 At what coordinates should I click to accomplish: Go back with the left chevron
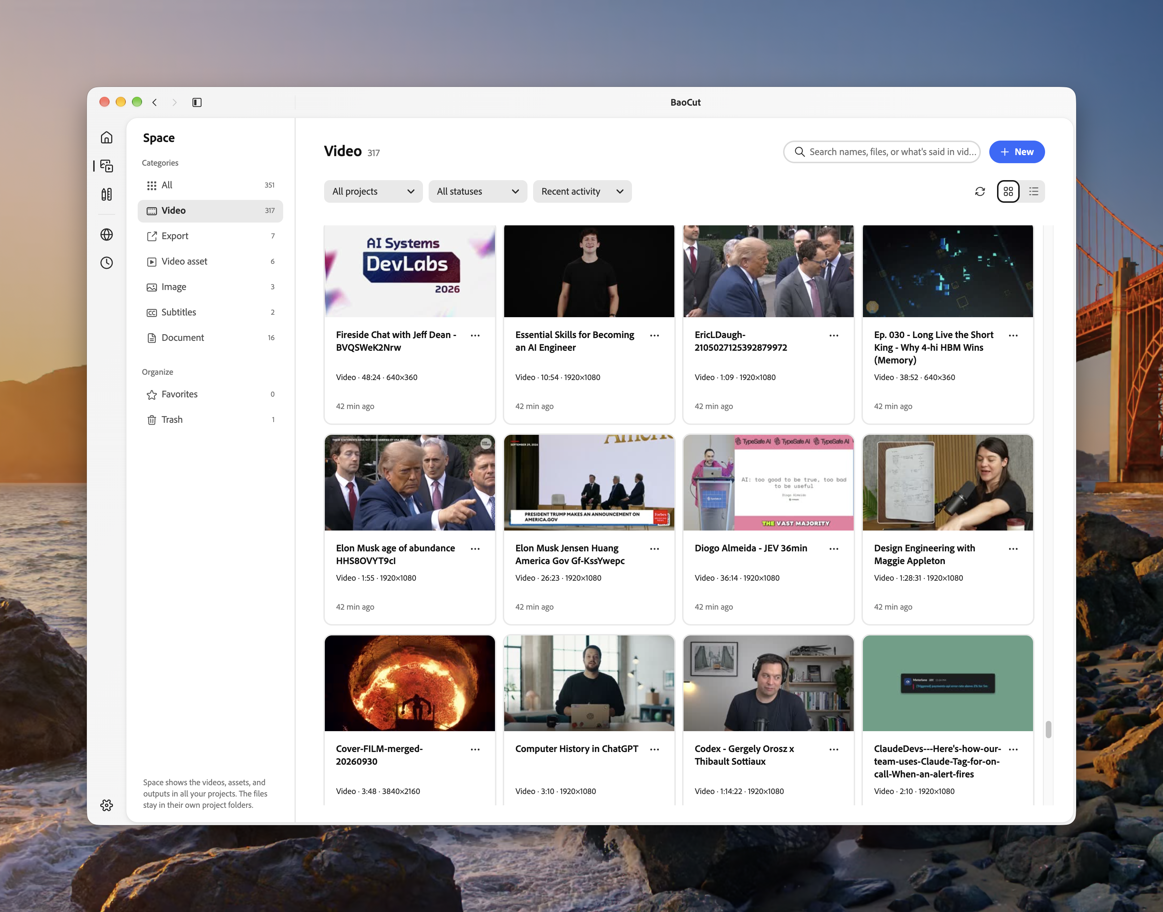(155, 102)
